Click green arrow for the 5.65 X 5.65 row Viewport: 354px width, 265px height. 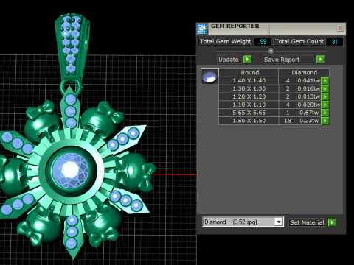325,113
